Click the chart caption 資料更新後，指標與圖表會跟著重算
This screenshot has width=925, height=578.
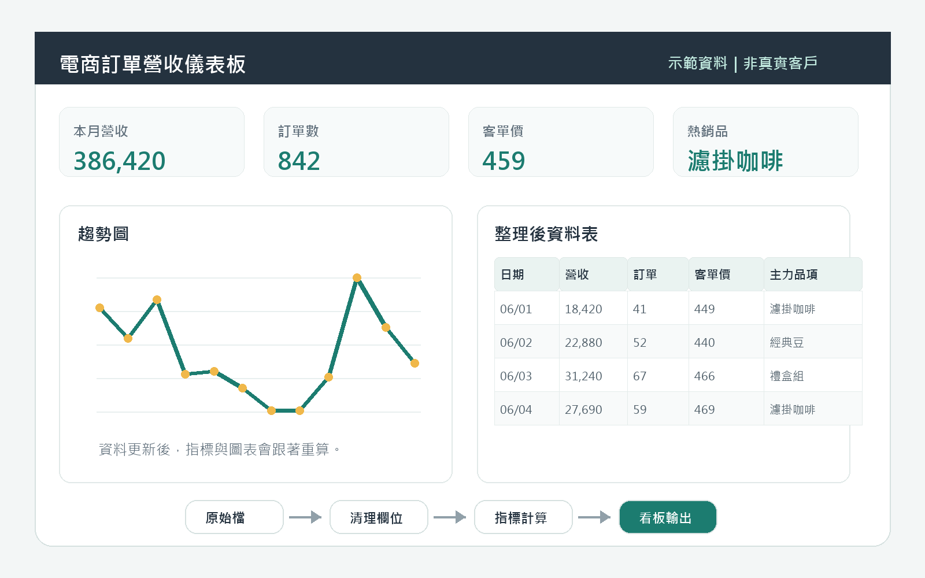220,449
